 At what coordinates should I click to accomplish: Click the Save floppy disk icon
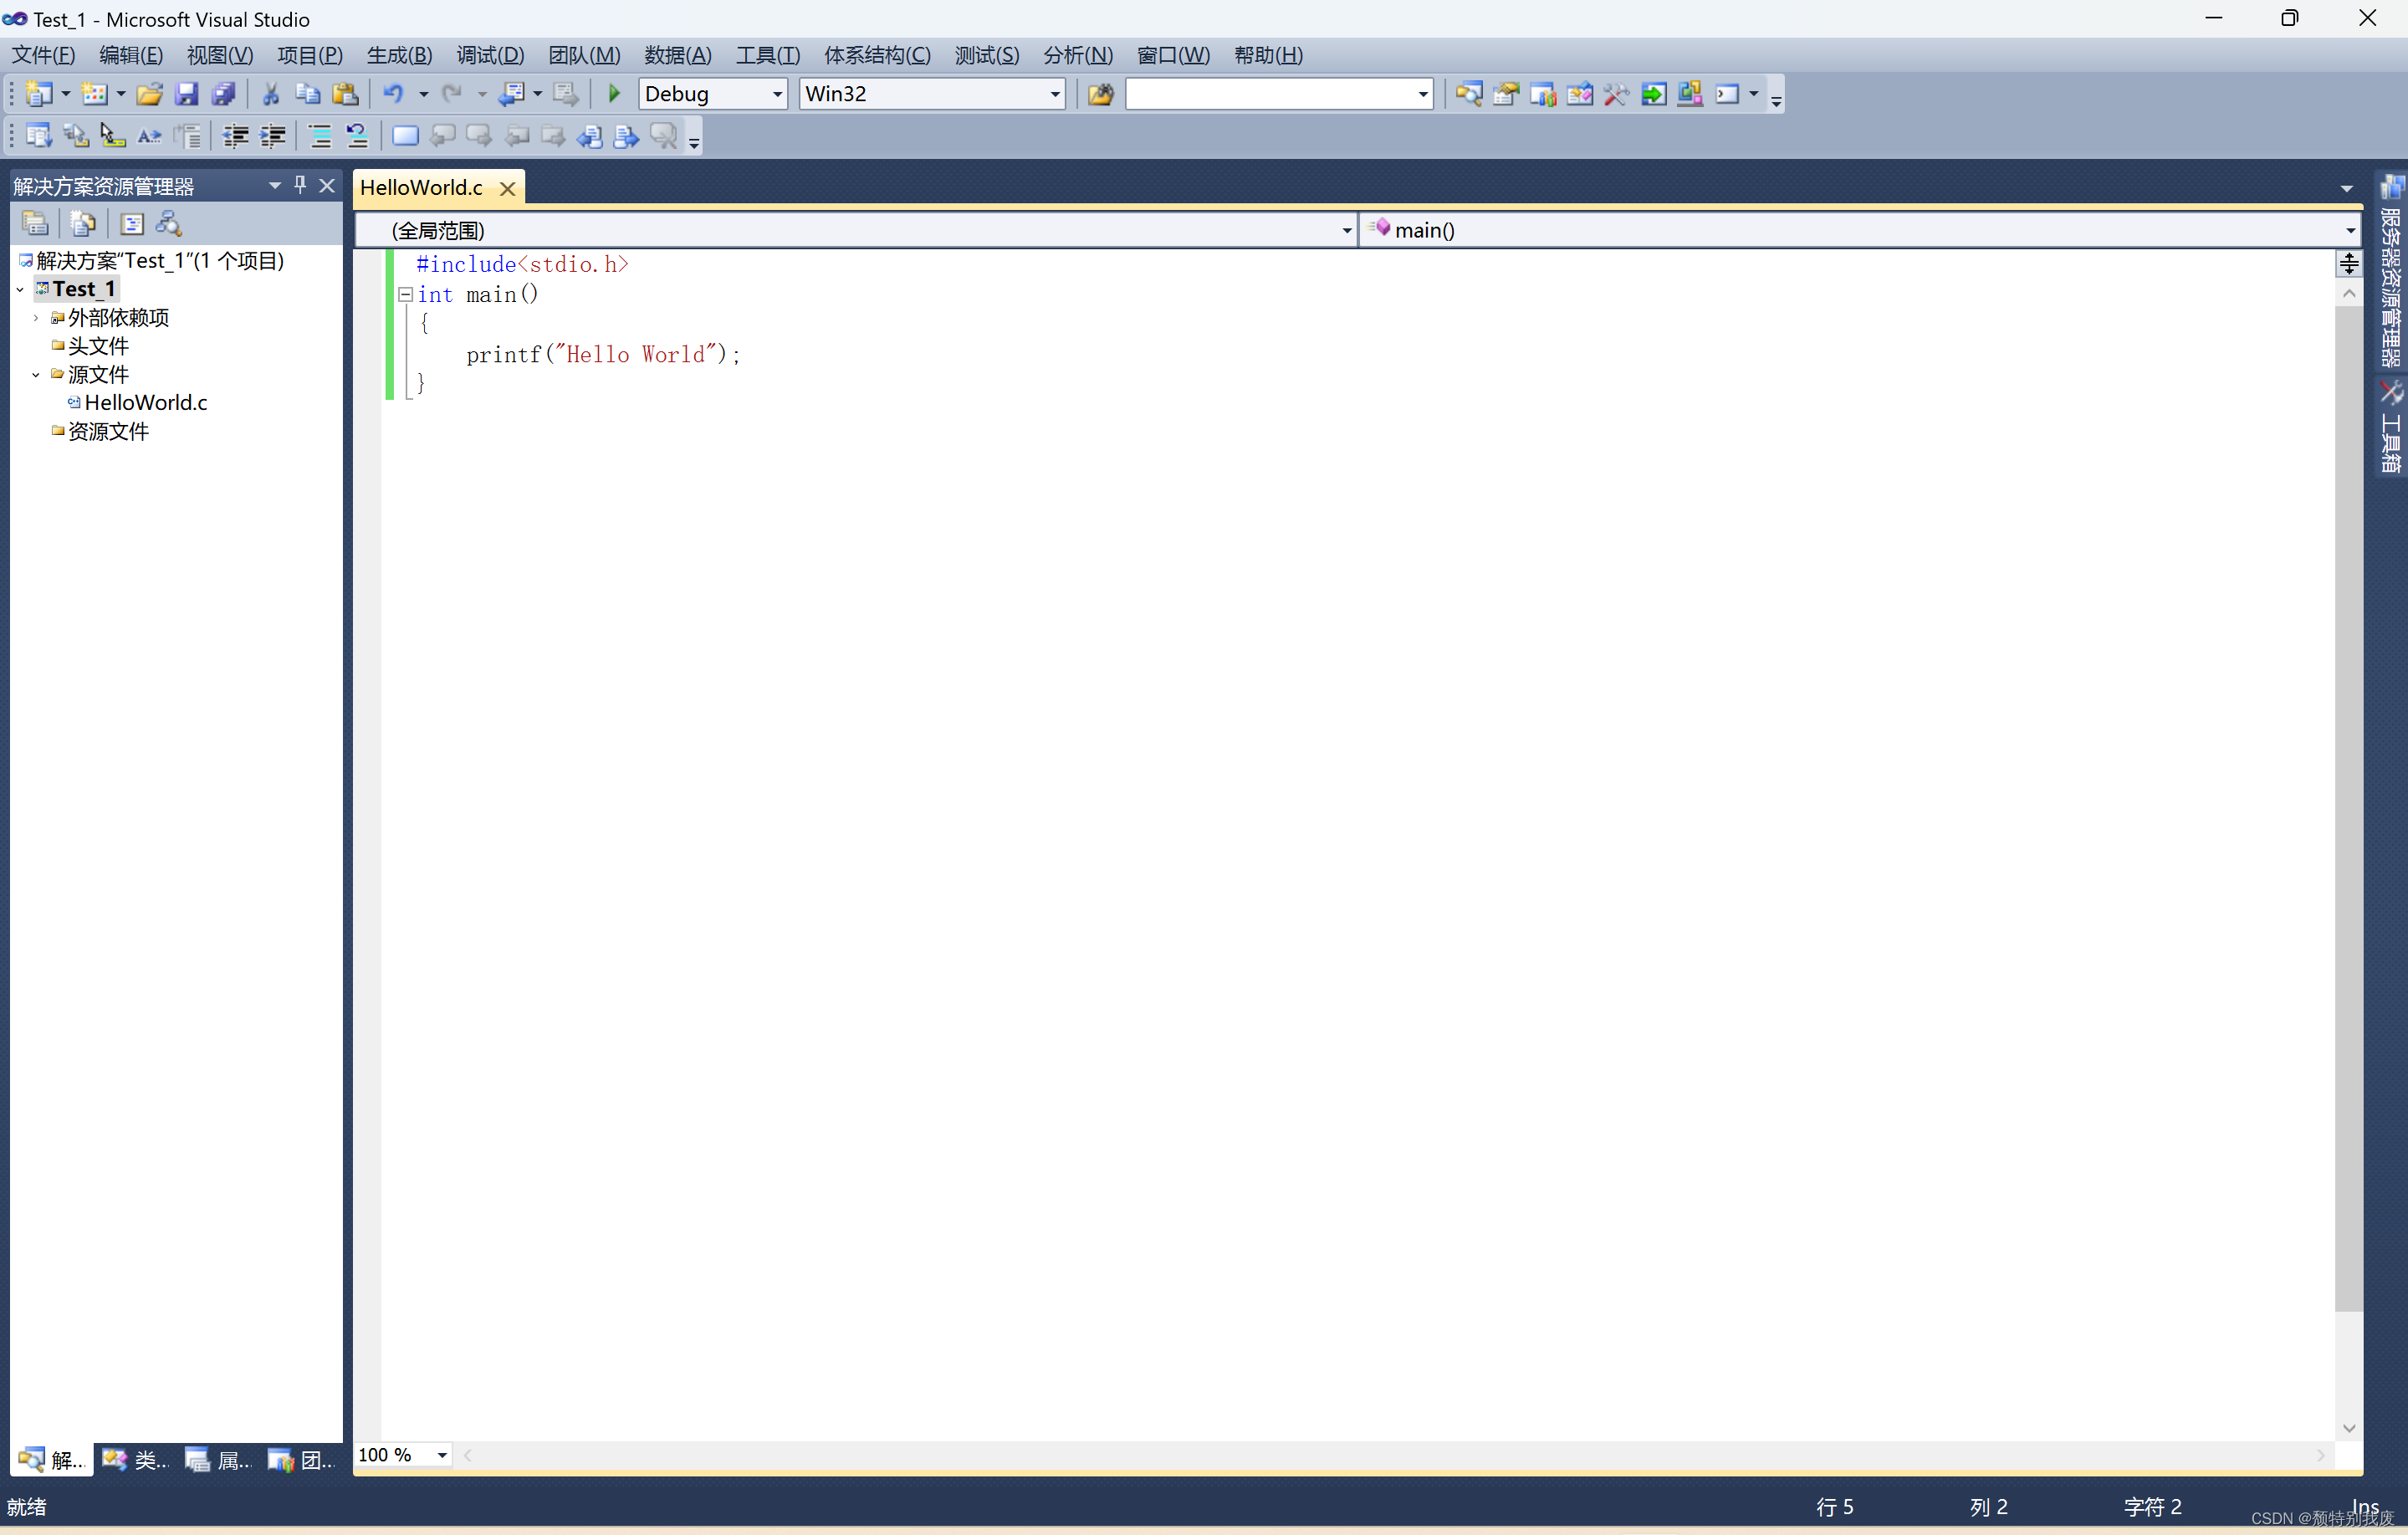tap(186, 94)
